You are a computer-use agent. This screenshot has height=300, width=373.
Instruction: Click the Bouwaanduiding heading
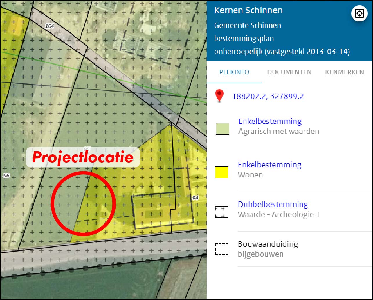tap(268, 244)
